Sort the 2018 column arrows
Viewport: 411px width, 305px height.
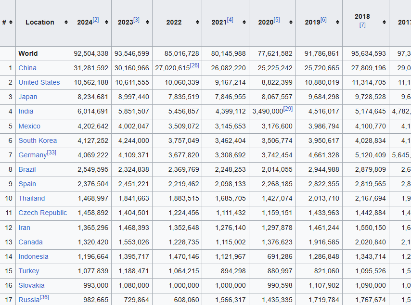[384, 22]
